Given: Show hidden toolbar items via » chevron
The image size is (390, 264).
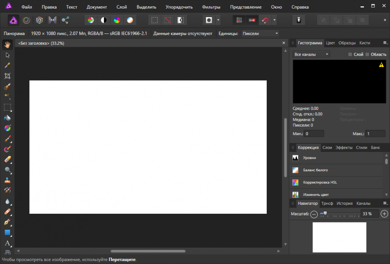Looking at the screenshot, I should [x=385, y=20].
